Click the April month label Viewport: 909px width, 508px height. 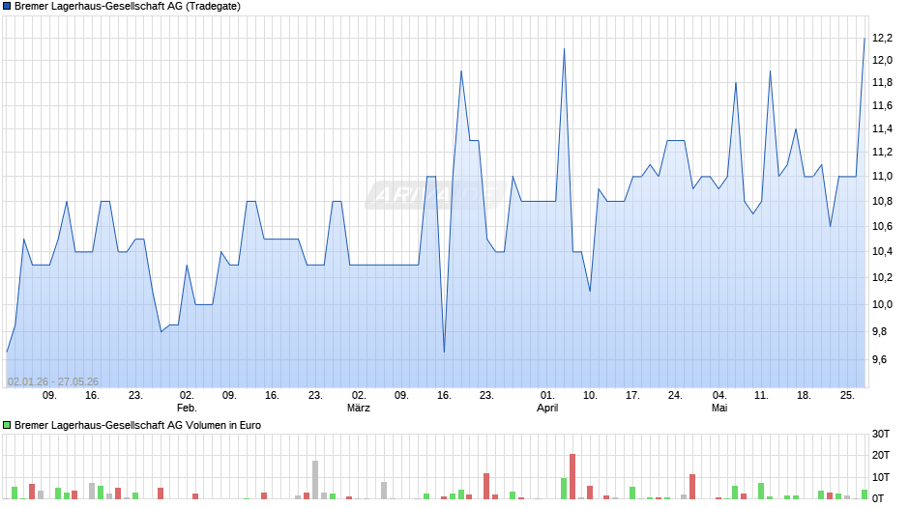[547, 408]
